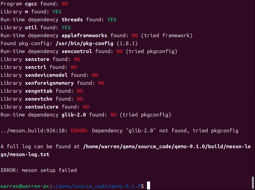The width and height of the screenshot is (255, 190).
Task: Click the xencontrol dependency name
Action: (77, 52)
